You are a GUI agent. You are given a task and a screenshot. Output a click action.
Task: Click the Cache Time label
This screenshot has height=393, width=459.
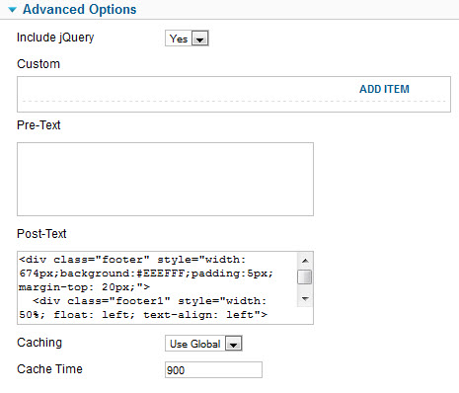pos(49,369)
